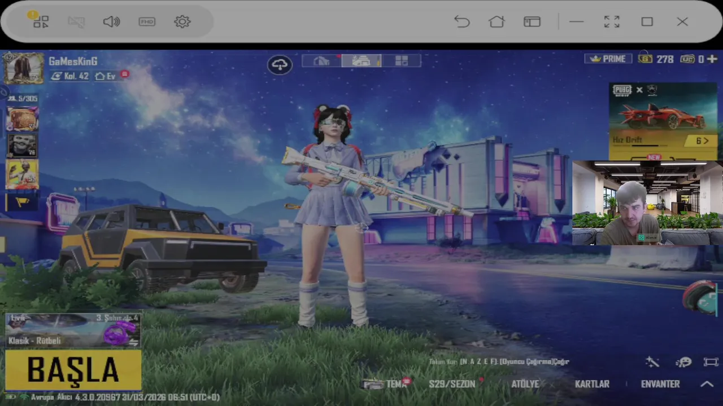The image size is (723, 406).
Task: Open the ENVANTER inventory menu
Action: tap(660, 384)
